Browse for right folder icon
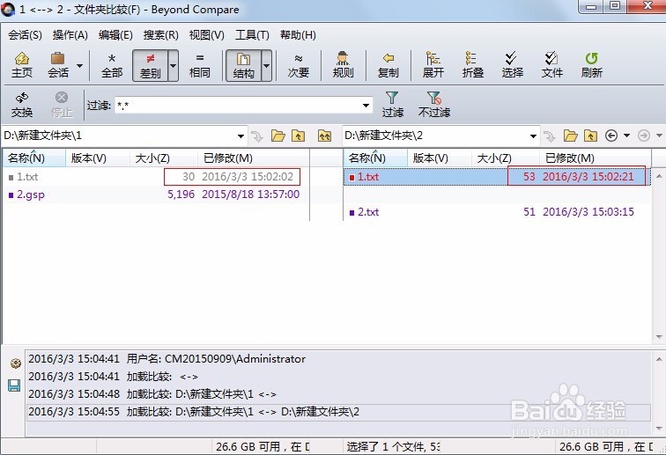This screenshot has height=455, width=666. [571, 136]
